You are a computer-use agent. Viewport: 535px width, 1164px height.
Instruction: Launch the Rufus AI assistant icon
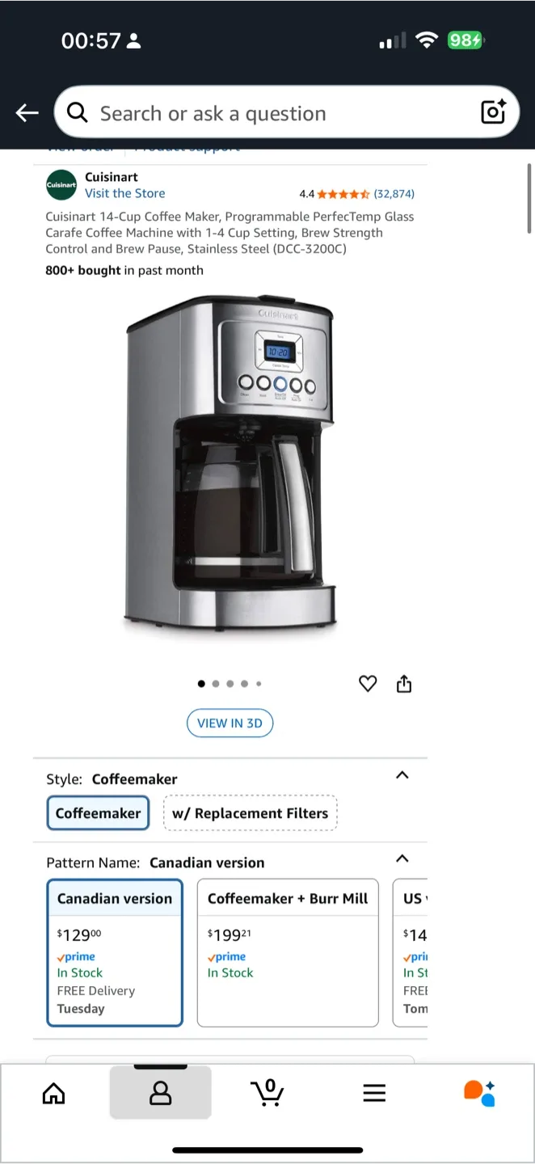click(479, 1093)
